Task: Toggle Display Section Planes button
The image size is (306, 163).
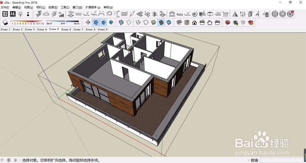Action: click(95, 22)
